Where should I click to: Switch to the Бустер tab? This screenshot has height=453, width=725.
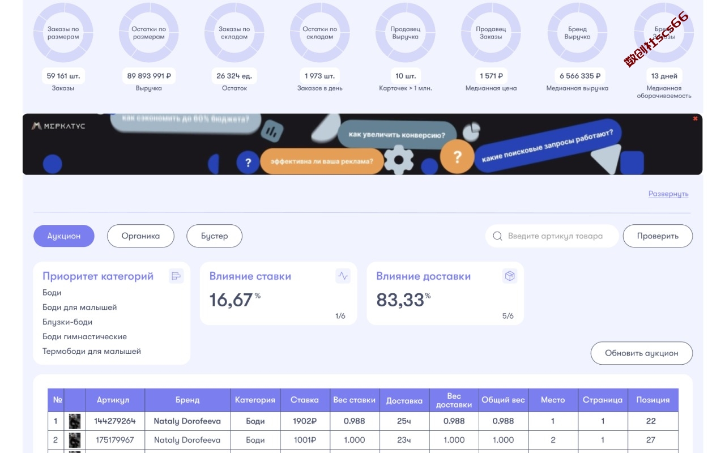point(215,236)
